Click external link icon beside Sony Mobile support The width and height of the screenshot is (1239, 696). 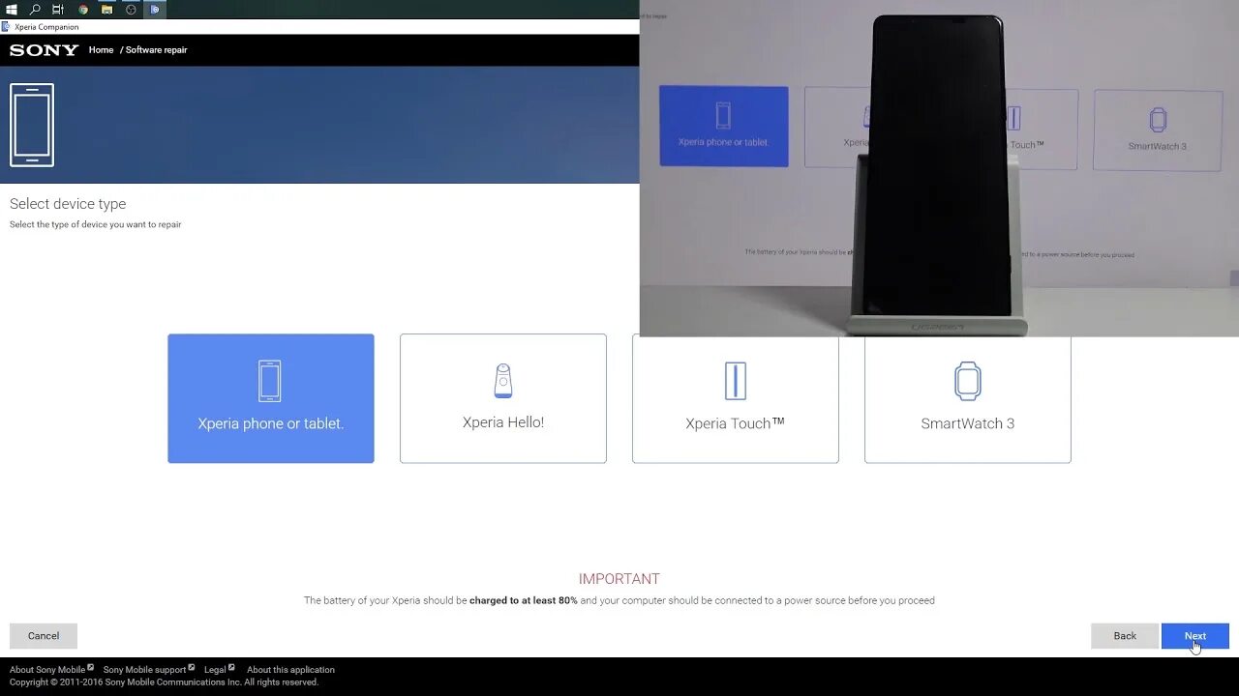(192, 667)
